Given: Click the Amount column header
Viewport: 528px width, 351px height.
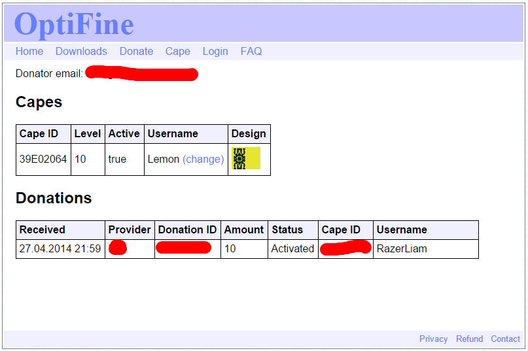Looking at the screenshot, I should (244, 229).
